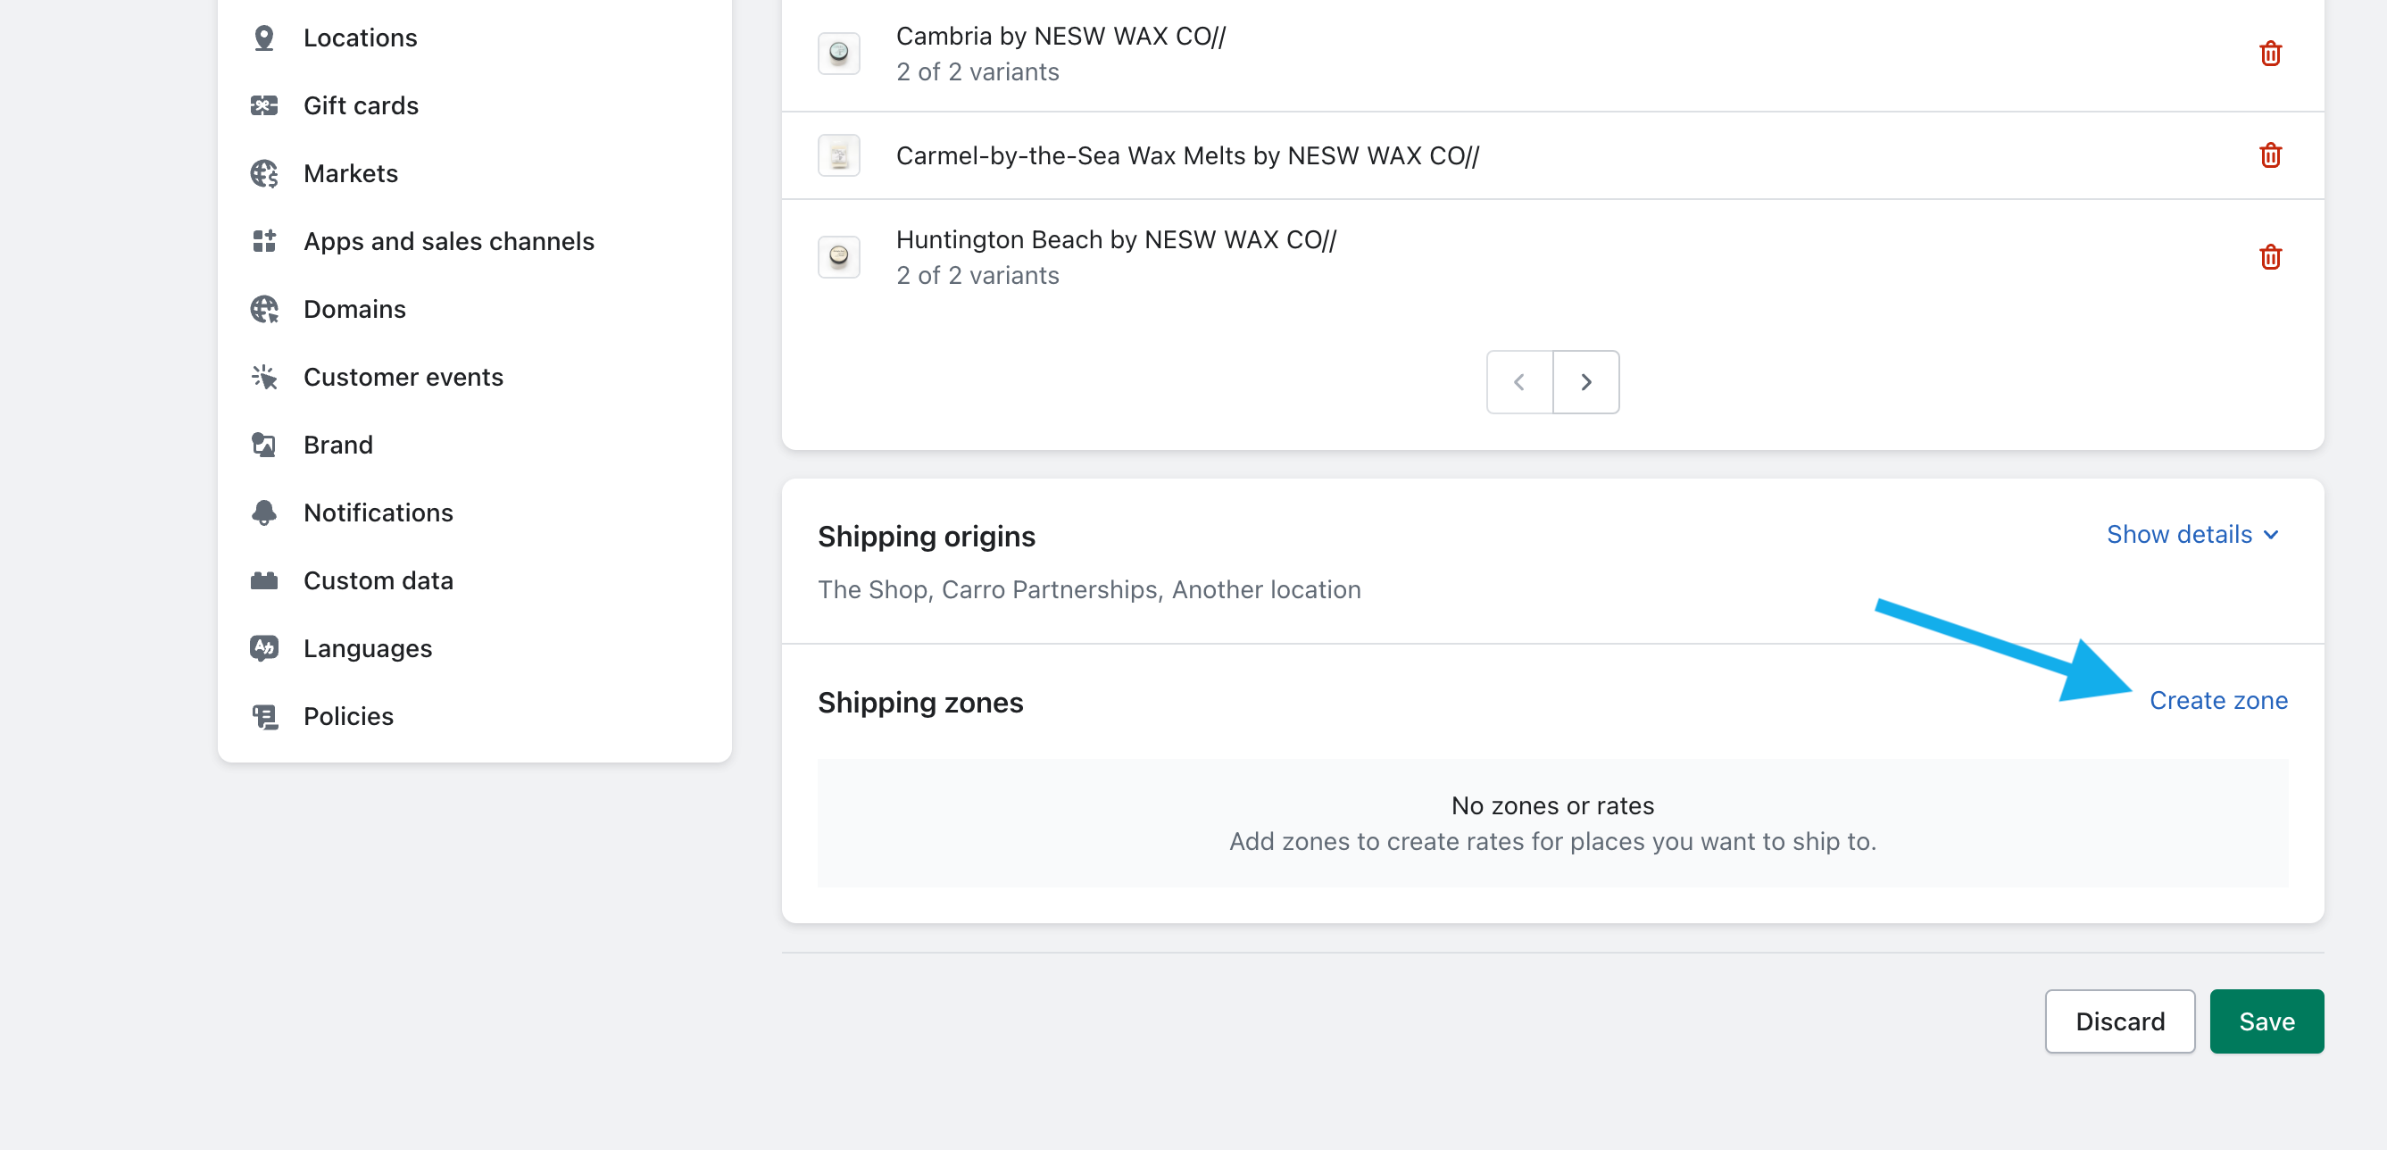
Task: Remove Carmel-by-the-Sea Wax Melts via trash icon
Action: click(x=2269, y=154)
